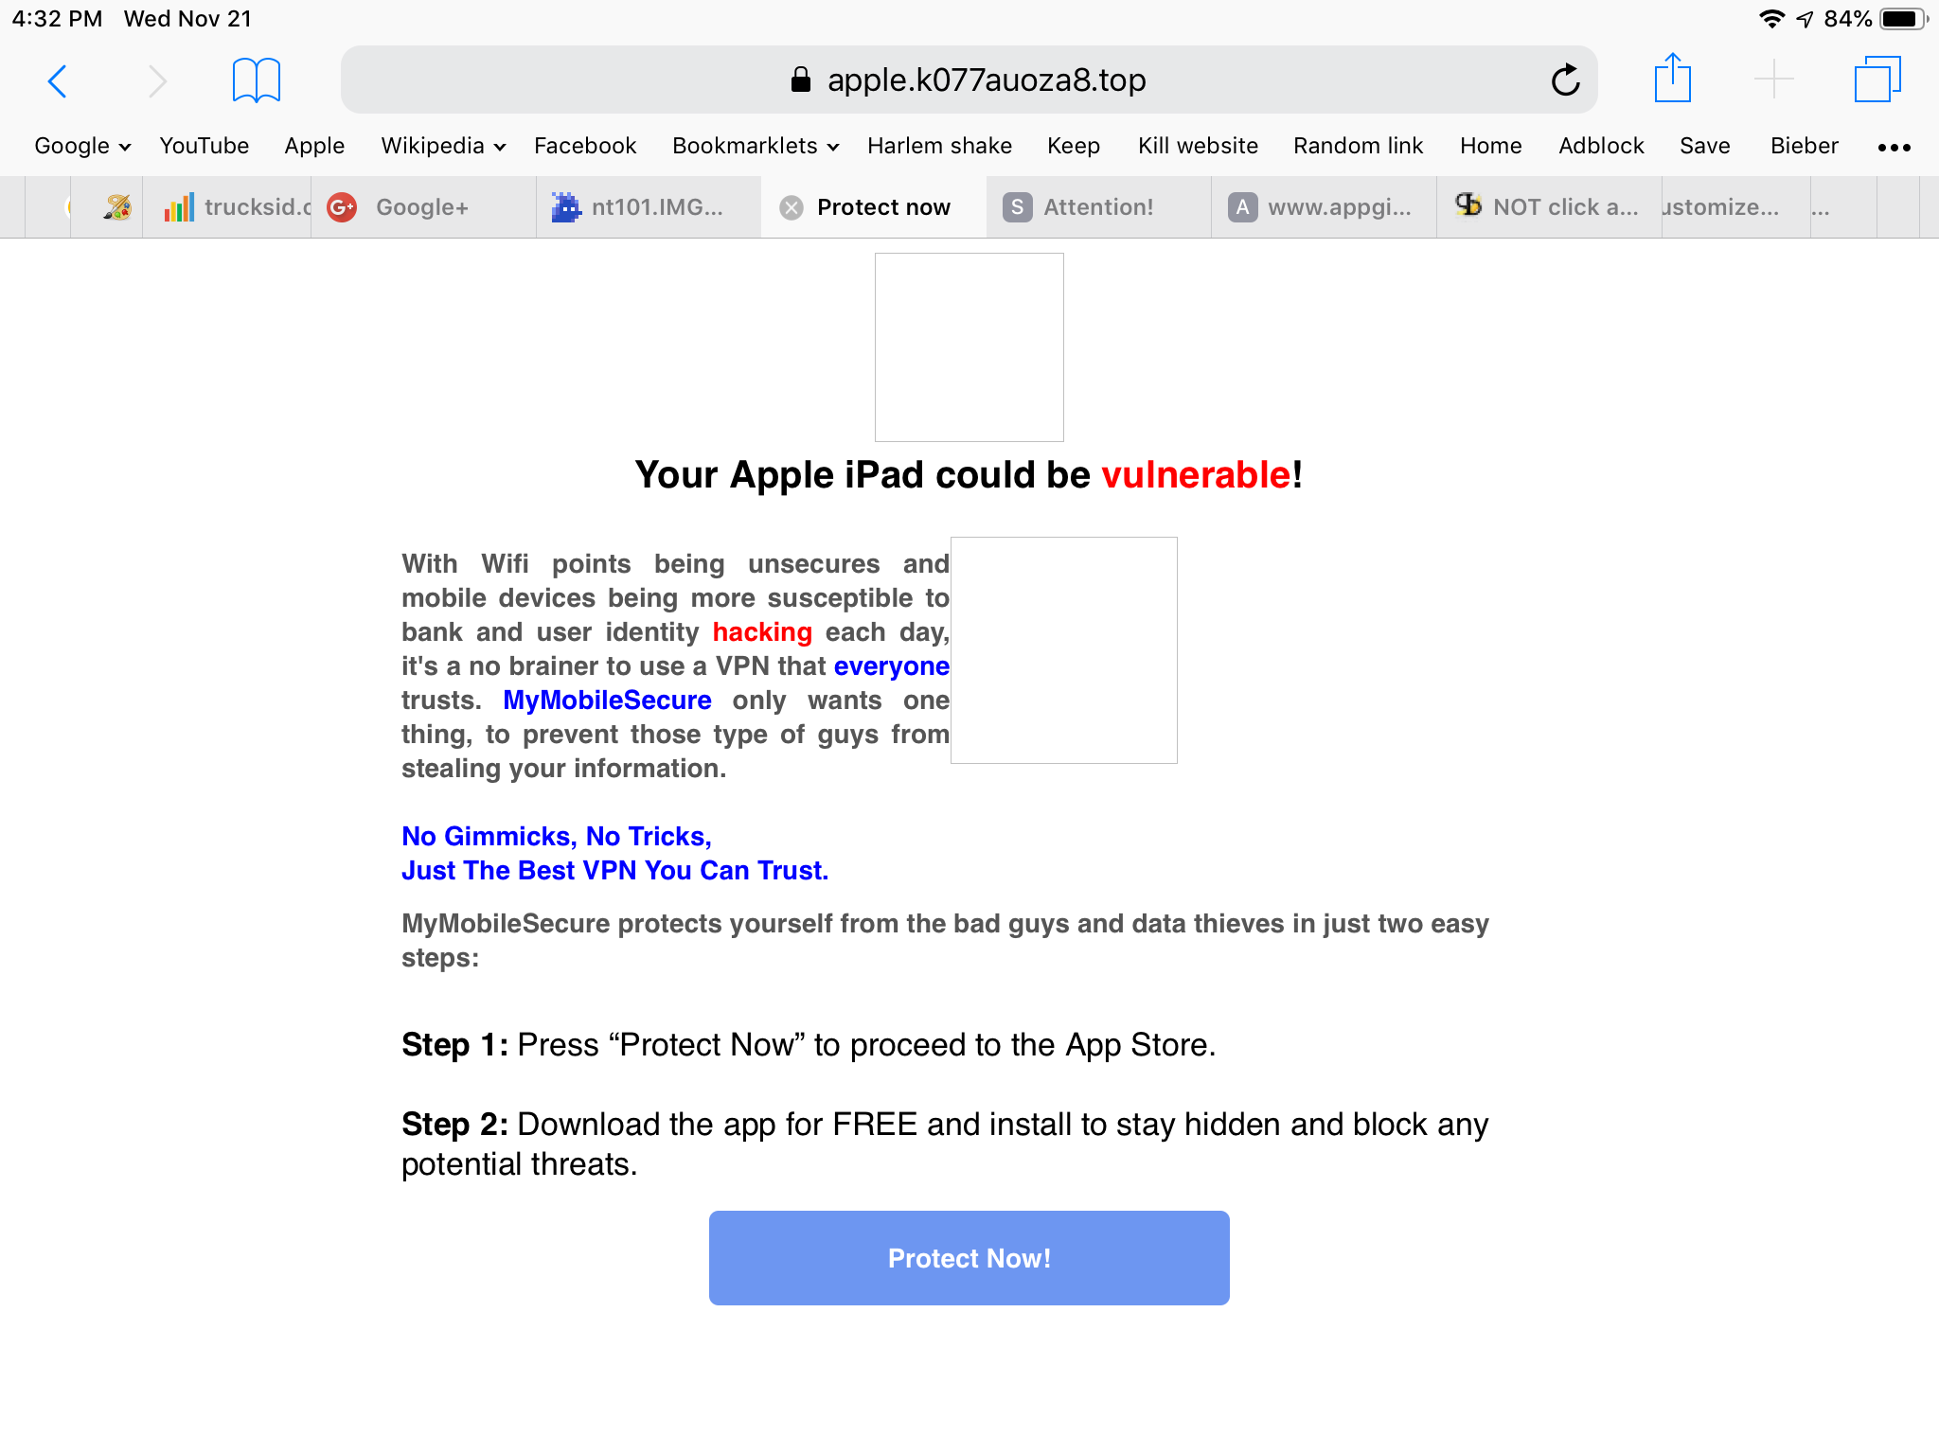
Task: Tap the Safari back arrow
Action: (x=58, y=80)
